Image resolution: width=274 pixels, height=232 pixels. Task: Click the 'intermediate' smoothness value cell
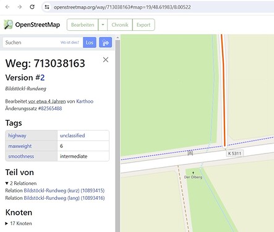pyautogui.click(x=83, y=157)
